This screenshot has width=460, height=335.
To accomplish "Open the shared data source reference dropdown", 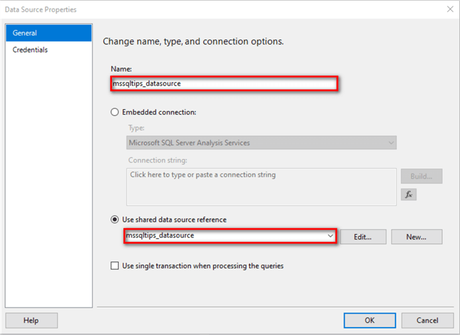I will click(x=330, y=236).
